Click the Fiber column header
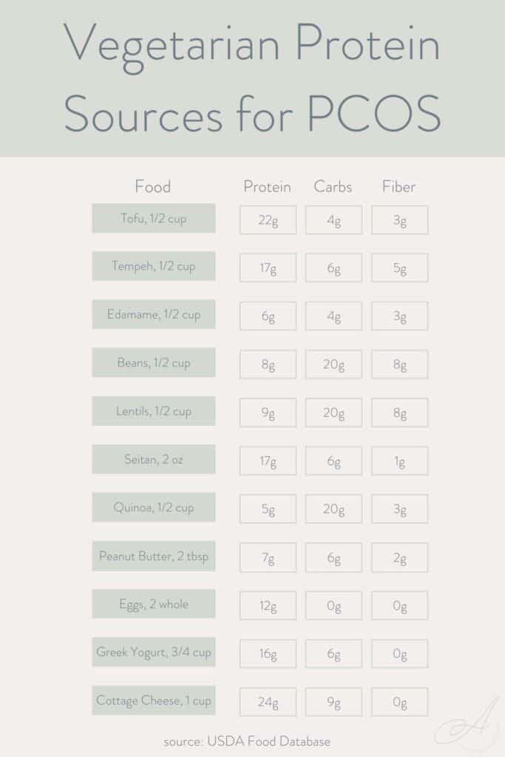505x757 pixels. [399, 186]
